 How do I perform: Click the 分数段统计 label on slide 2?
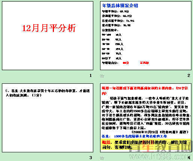[x=110, y=30]
